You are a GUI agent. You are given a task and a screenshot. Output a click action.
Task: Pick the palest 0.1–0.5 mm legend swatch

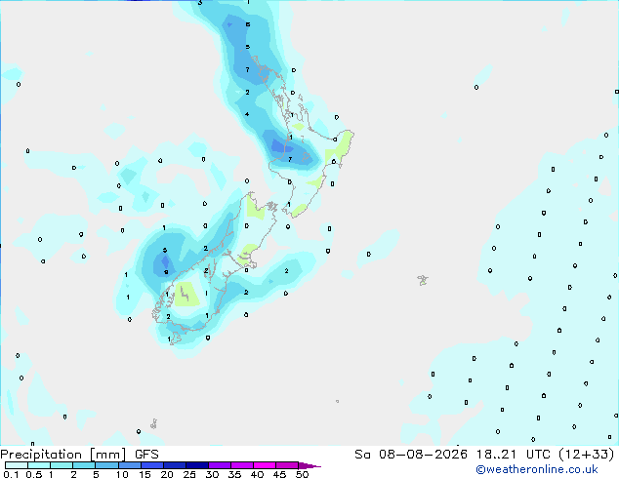point(17,465)
